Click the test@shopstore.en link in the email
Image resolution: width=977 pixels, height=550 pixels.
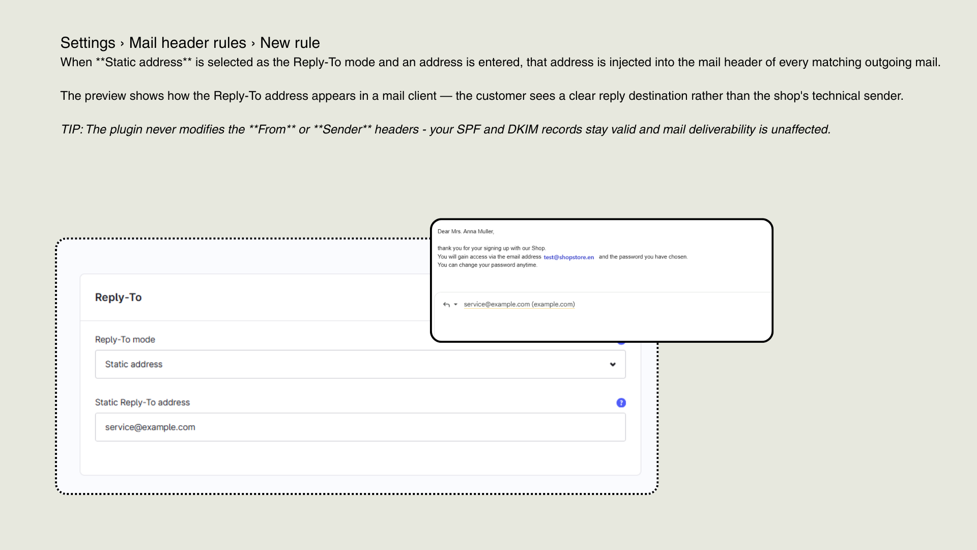[x=568, y=257]
